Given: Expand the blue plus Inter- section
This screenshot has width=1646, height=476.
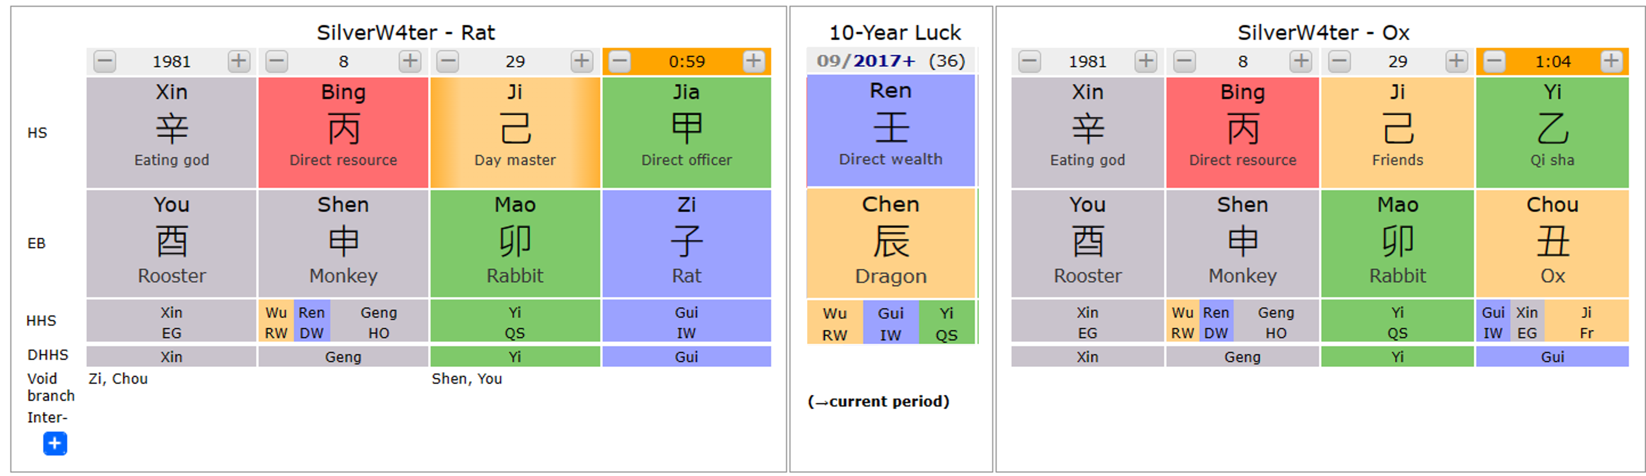Looking at the screenshot, I should click(x=55, y=443).
